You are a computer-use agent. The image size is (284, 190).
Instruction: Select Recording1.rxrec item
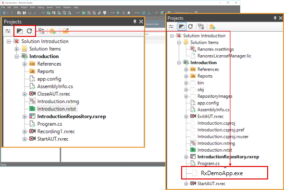tap(56, 131)
